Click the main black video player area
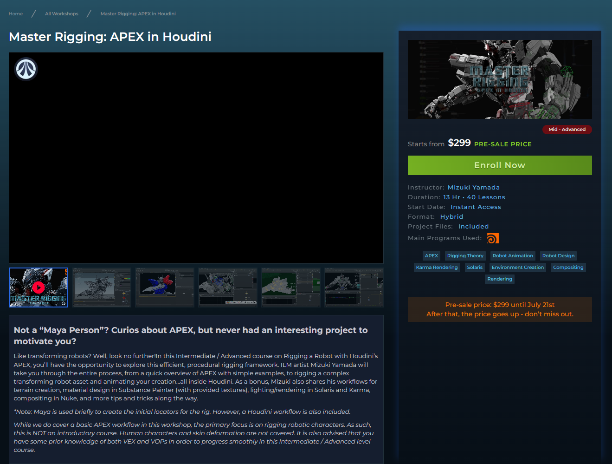Viewport: 612px width, 464px height. tap(196, 158)
